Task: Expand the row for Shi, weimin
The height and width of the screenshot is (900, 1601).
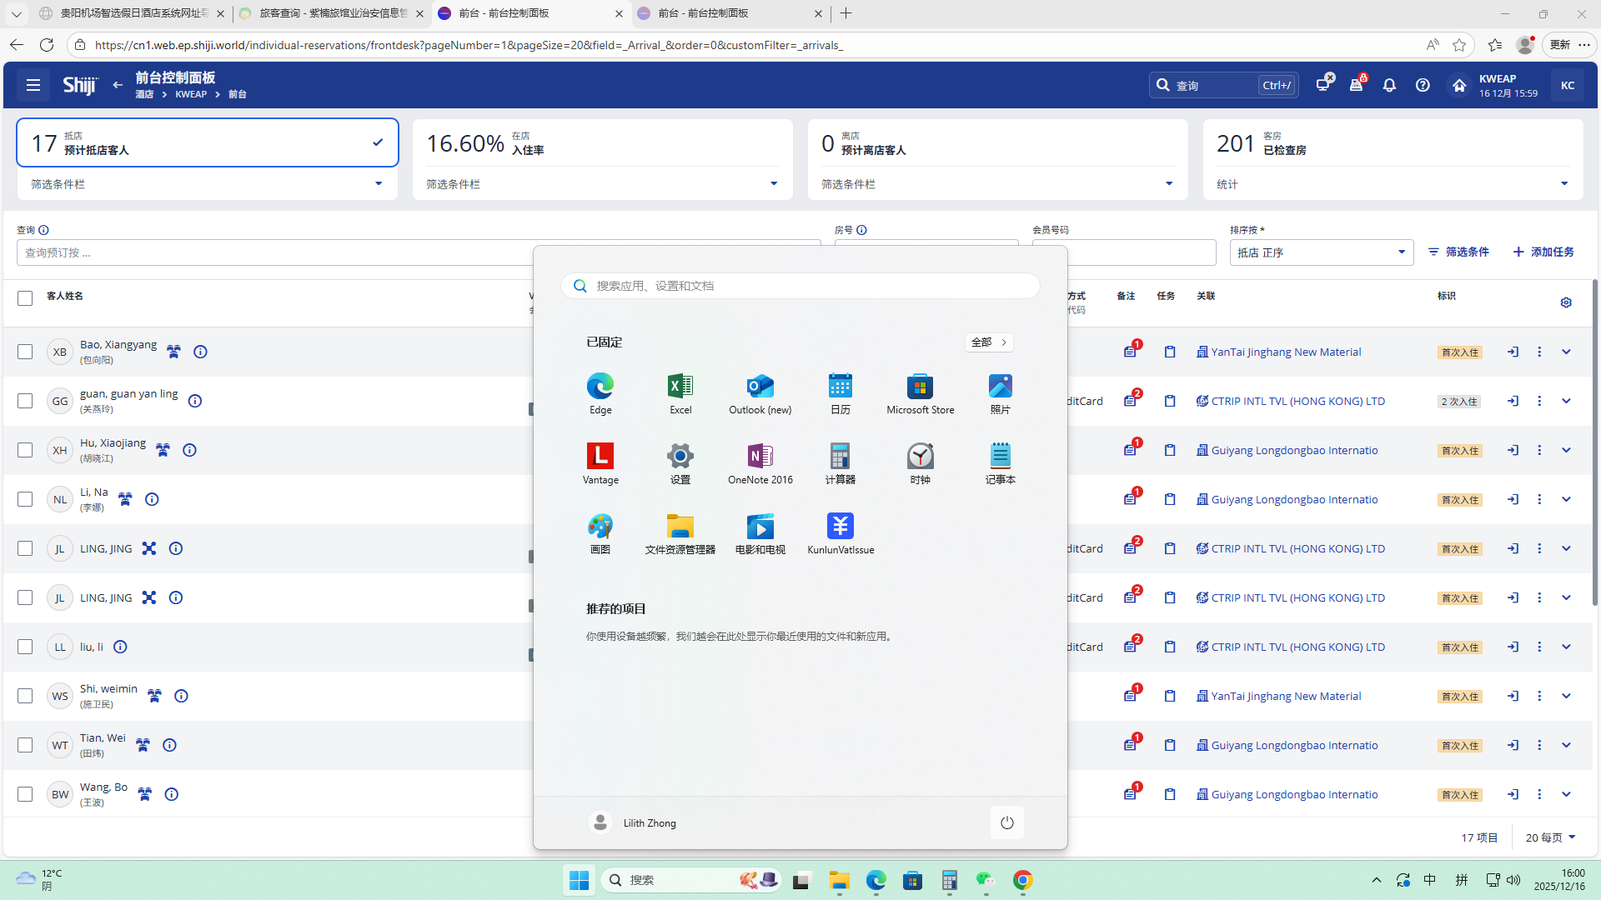Action: tap(1566, 696)
